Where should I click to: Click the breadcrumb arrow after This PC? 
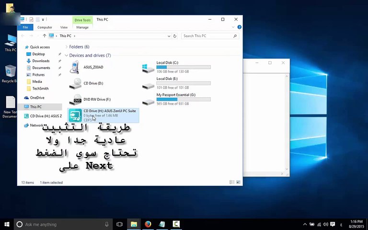pyautogui.click(x=75, y=36)
